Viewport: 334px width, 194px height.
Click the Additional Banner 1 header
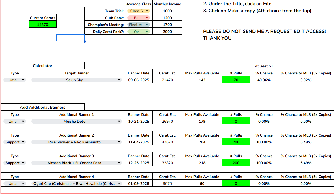click(77, 114)
